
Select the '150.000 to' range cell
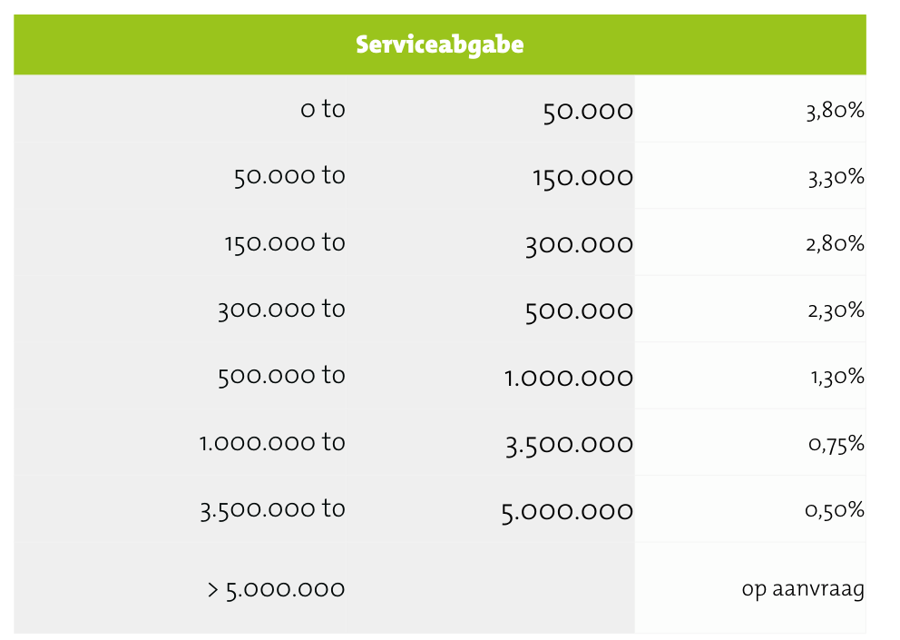(x=285, y=242)
